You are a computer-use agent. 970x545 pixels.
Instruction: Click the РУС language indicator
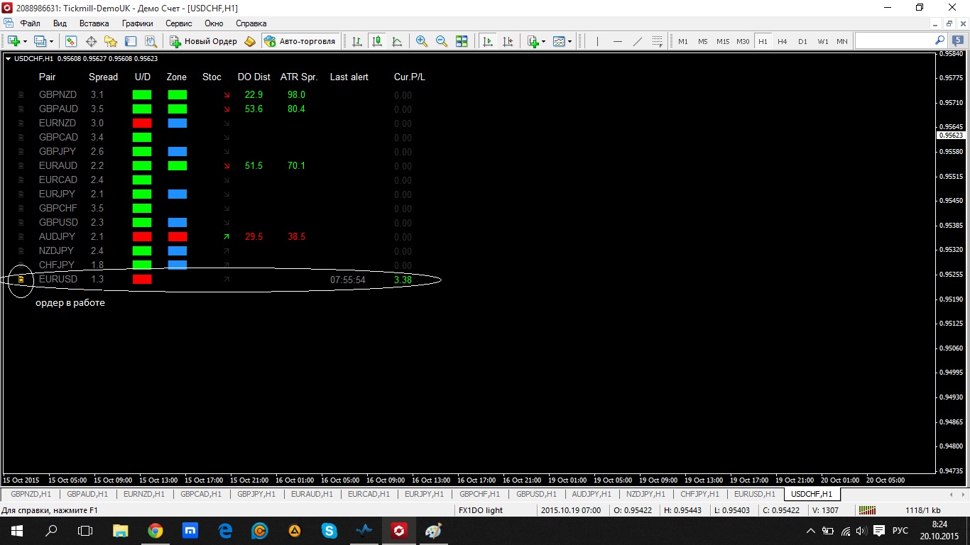click(900, 531)
